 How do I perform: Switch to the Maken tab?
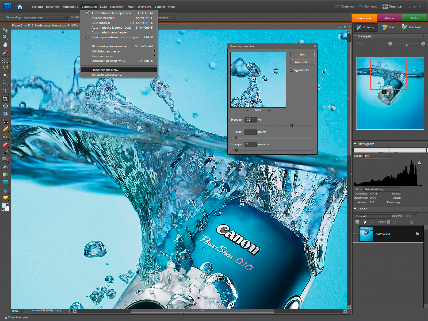[x=389, y=18]
